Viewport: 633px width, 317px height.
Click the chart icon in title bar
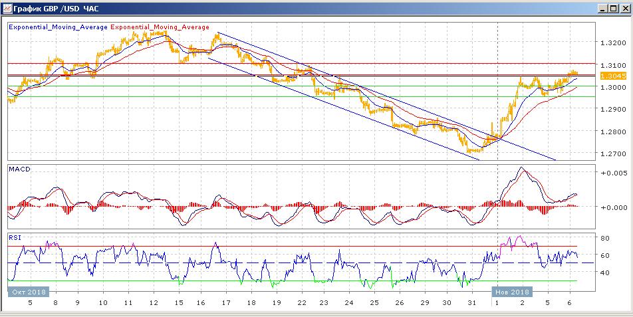tap(7, 8)
